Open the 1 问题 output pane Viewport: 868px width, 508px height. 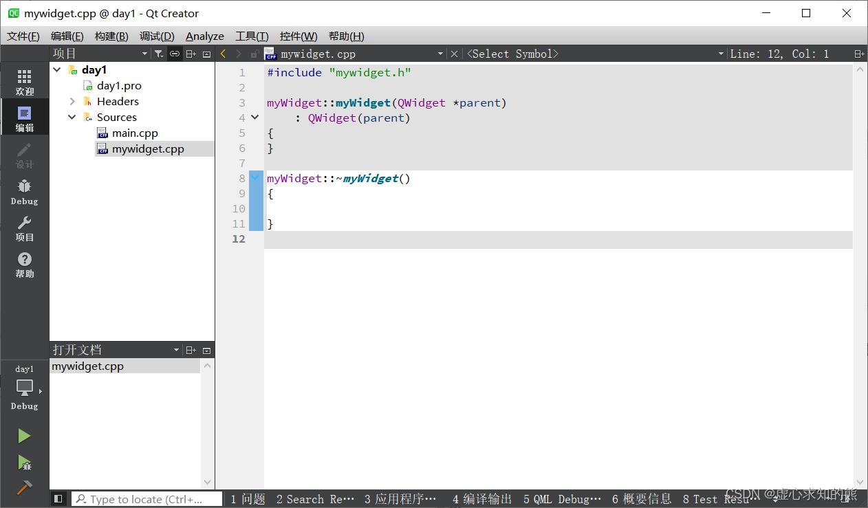(x=248, y=499)
